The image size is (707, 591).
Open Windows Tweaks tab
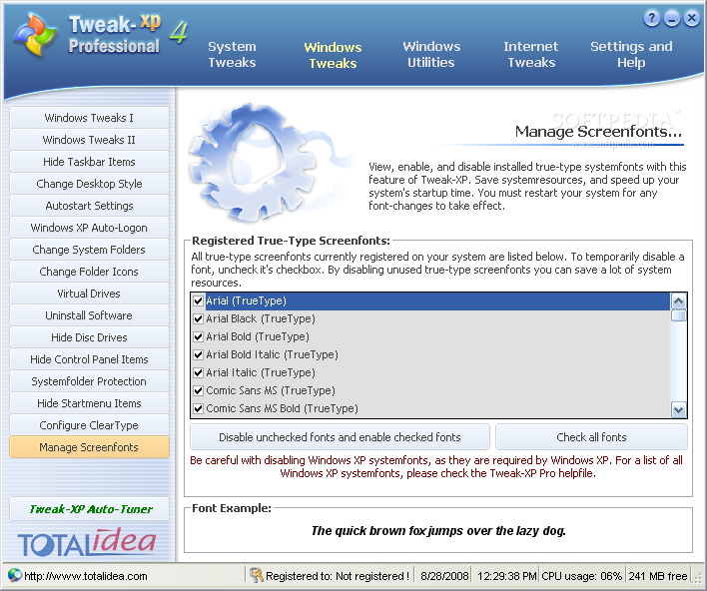point(333,55)
